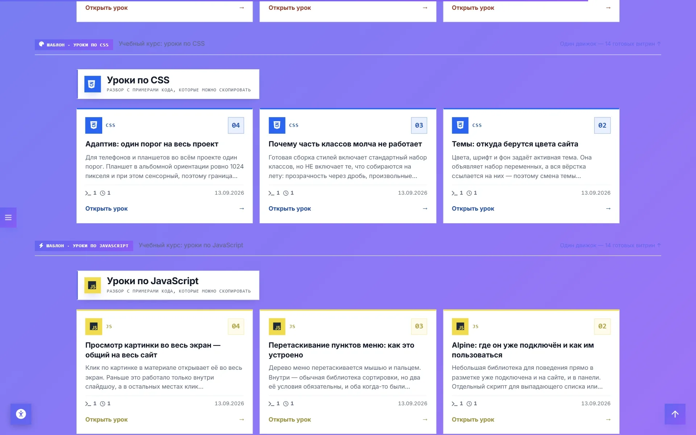The height and width of the screenshot is (435, 696).
Task: Click the arrow on the Alpine card
Action: point(608,419)
